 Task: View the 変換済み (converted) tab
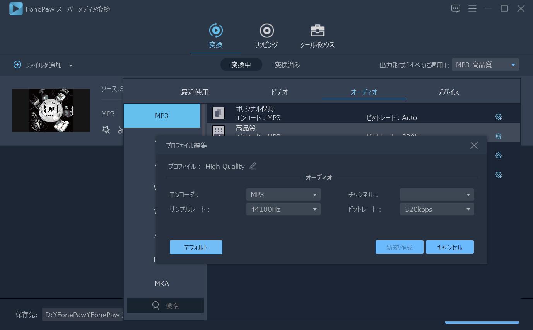pyautogui.click(x=286, y=65)
